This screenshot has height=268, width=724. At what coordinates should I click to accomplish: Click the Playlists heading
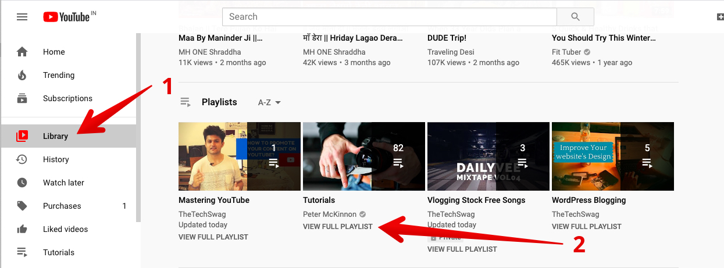click(x=219, y=102)
